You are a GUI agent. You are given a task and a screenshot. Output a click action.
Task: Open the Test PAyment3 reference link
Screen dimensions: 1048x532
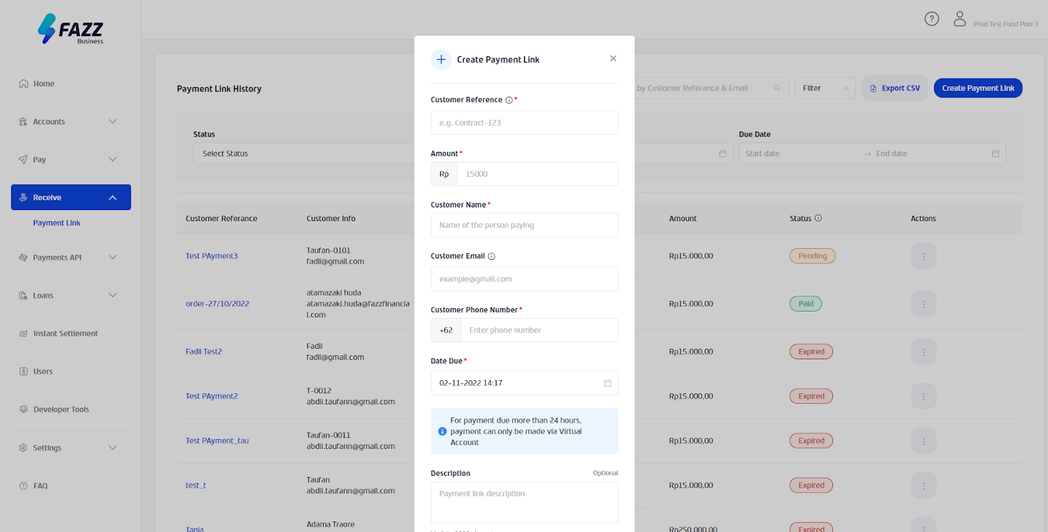(212, 257)
